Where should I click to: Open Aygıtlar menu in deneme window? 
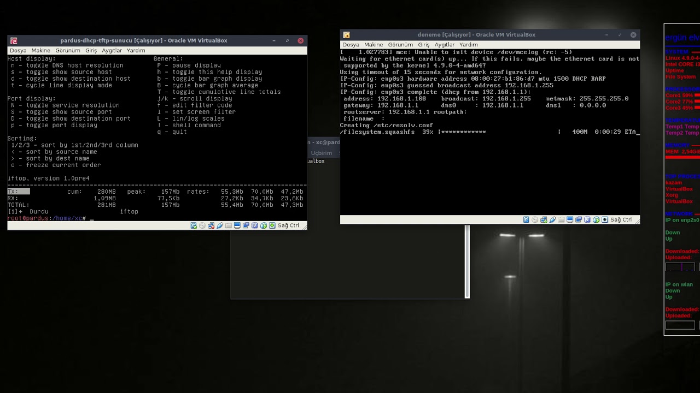pos(445,45)
